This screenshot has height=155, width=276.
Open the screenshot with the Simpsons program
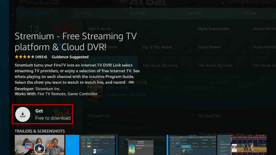pyautogui.click(x=141, y=145)
